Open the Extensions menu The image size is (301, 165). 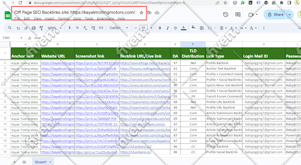pyautogui.click(x=105, y=19)
